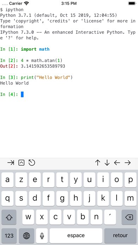
Task: Tap the letter m key
Action: [x=131, y=199]
